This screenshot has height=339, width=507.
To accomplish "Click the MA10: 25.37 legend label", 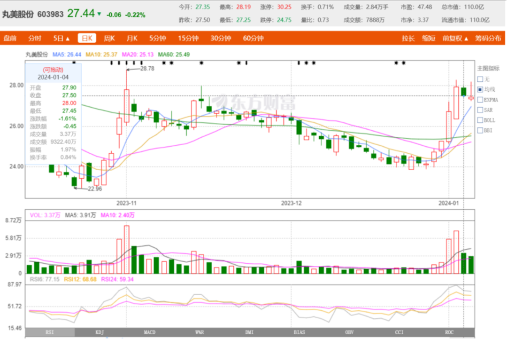I will coord(101,55).
